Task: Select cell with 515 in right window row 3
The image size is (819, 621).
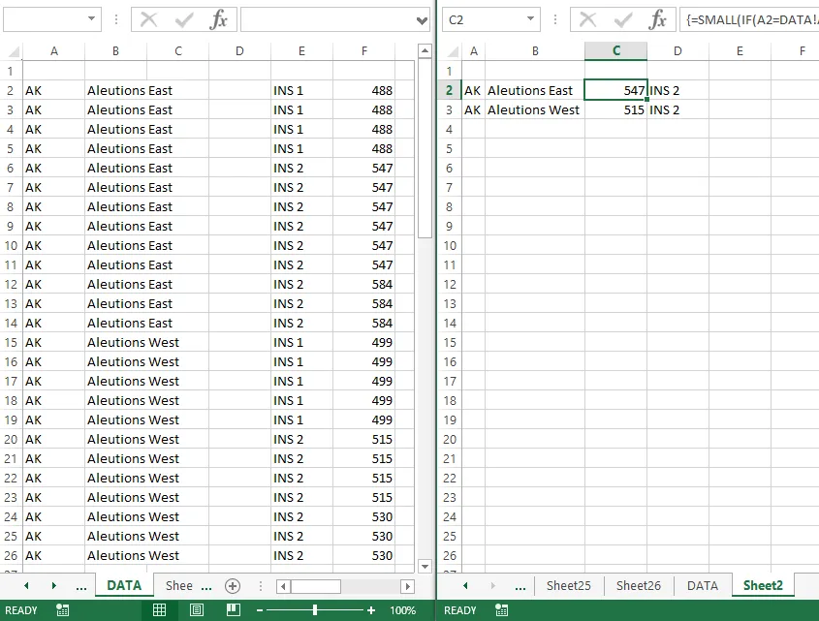Action: (615, 110)
